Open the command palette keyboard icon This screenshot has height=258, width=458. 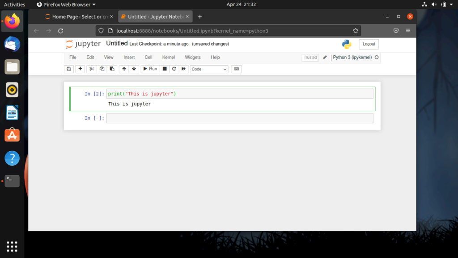[236, 69]
